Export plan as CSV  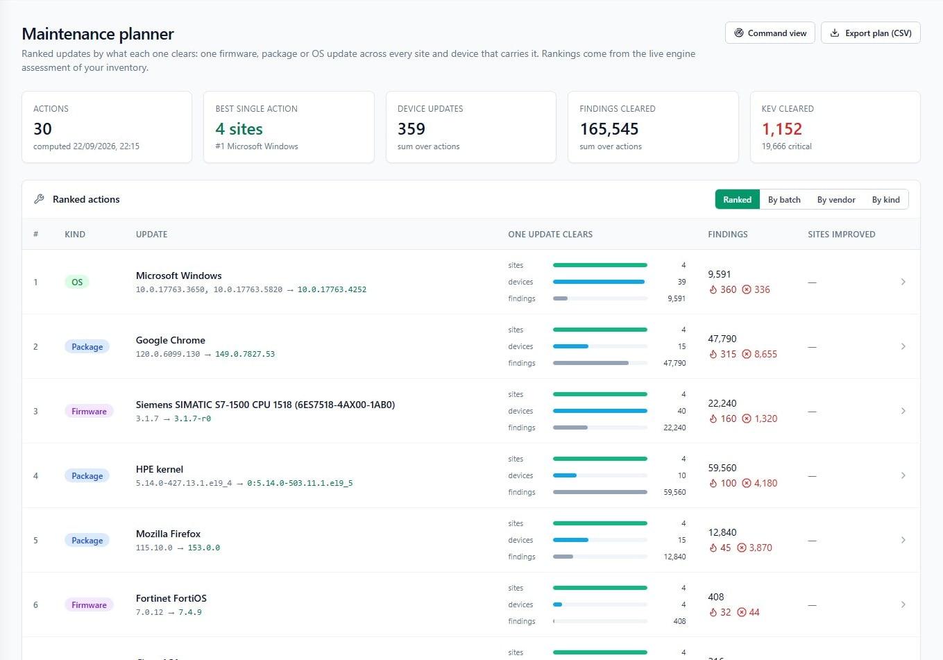point(871,33)
